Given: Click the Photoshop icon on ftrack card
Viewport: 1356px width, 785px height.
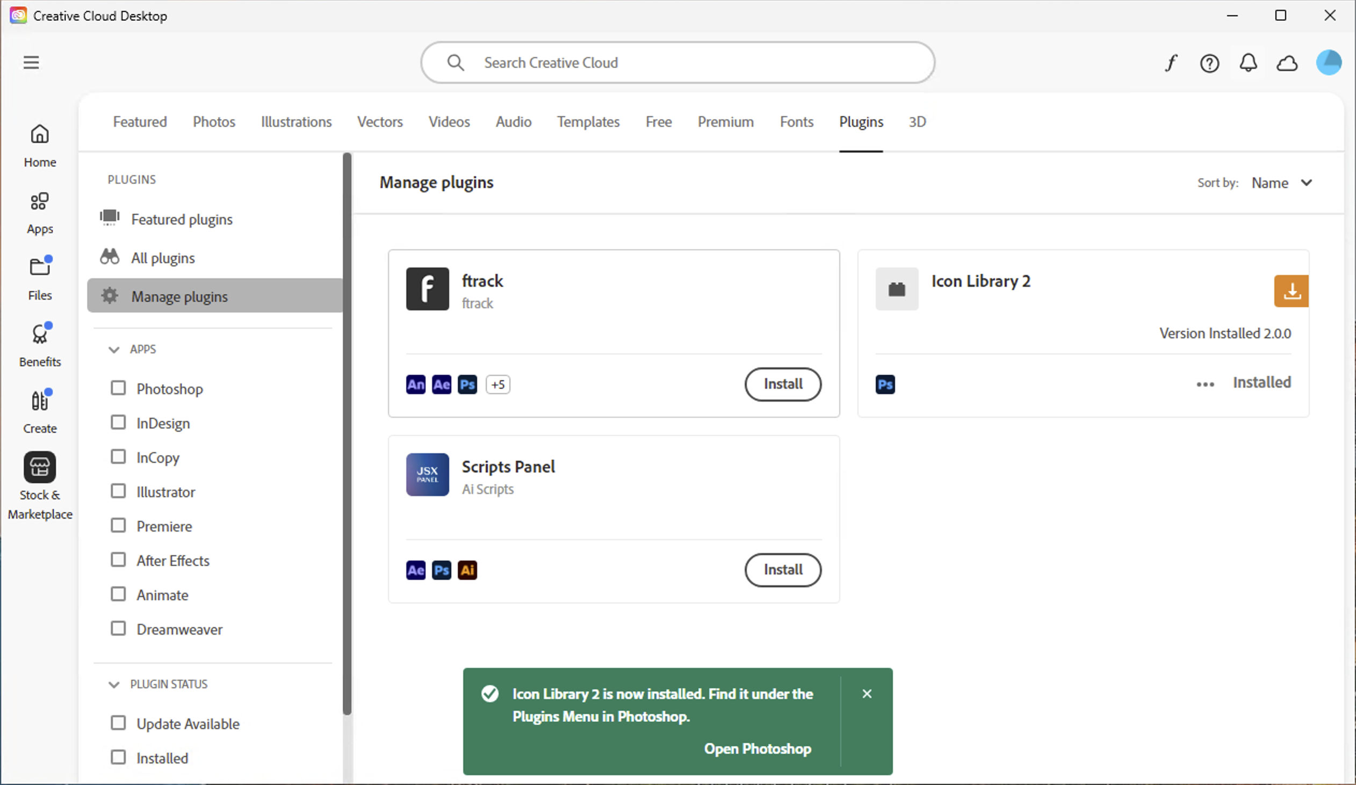Looking at the screenshot, I should 467,384.
